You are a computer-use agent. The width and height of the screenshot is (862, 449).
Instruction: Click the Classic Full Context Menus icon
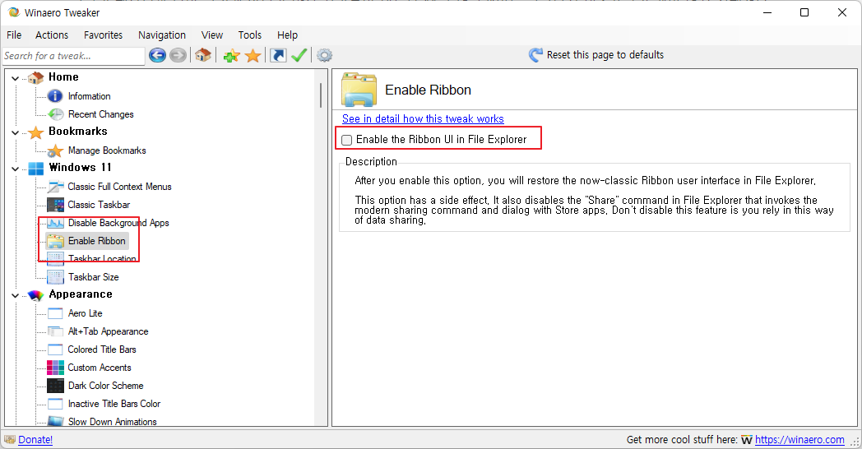56,187
